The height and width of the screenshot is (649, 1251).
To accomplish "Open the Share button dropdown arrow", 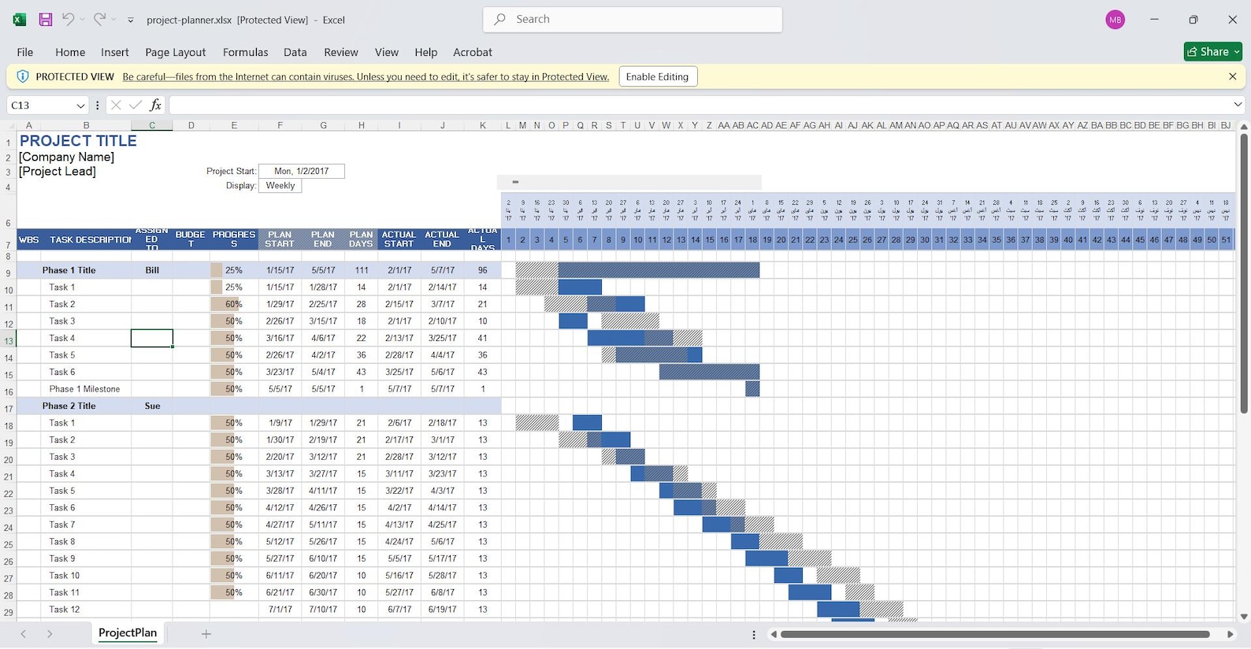I will [x=1237, y=52].
